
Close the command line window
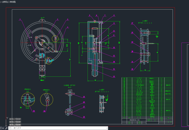3,128
